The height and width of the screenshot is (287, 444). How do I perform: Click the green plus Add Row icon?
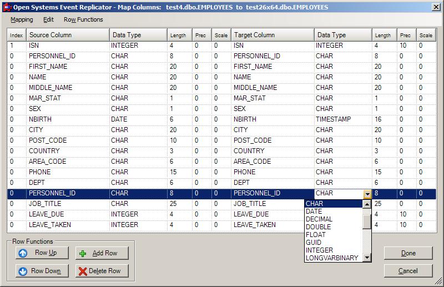click(x=83, y=254)
